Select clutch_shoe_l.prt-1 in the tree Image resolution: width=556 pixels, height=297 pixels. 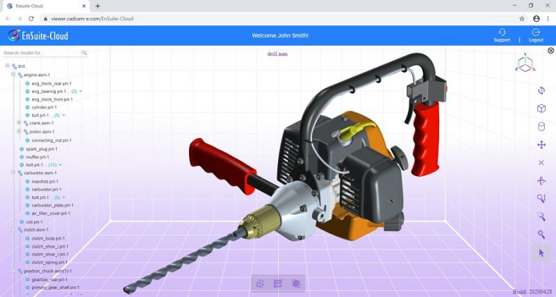pyautogui.click(x=50, y=246)
